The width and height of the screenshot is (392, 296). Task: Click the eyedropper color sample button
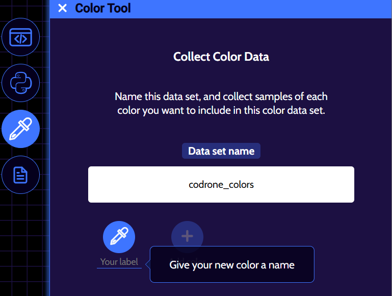coord(119,237)
